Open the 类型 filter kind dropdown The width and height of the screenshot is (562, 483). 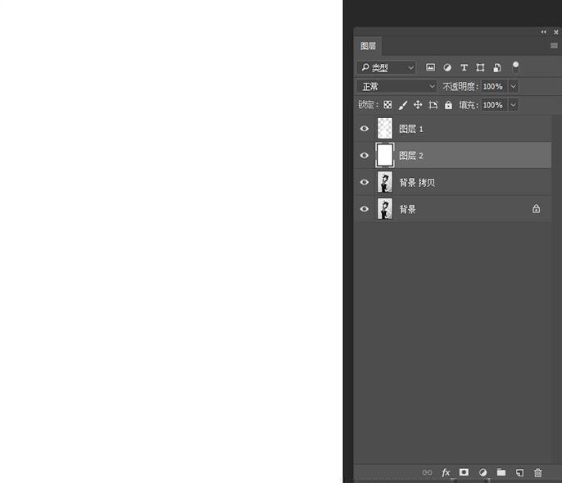(x=386, y=67)
